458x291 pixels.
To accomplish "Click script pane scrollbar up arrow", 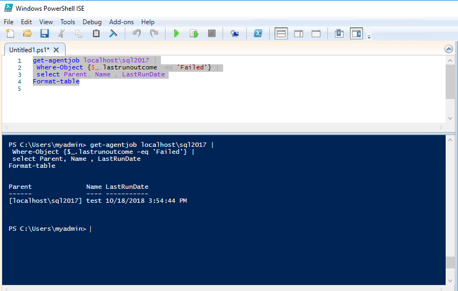I will 450,61.
